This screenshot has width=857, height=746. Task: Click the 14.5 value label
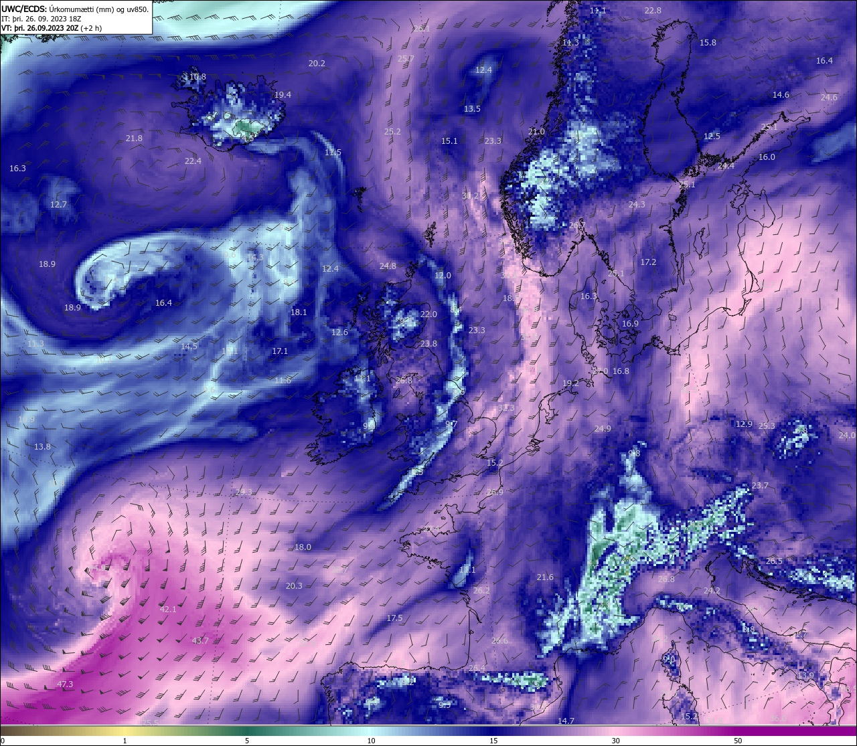click(x=189, y=346)
